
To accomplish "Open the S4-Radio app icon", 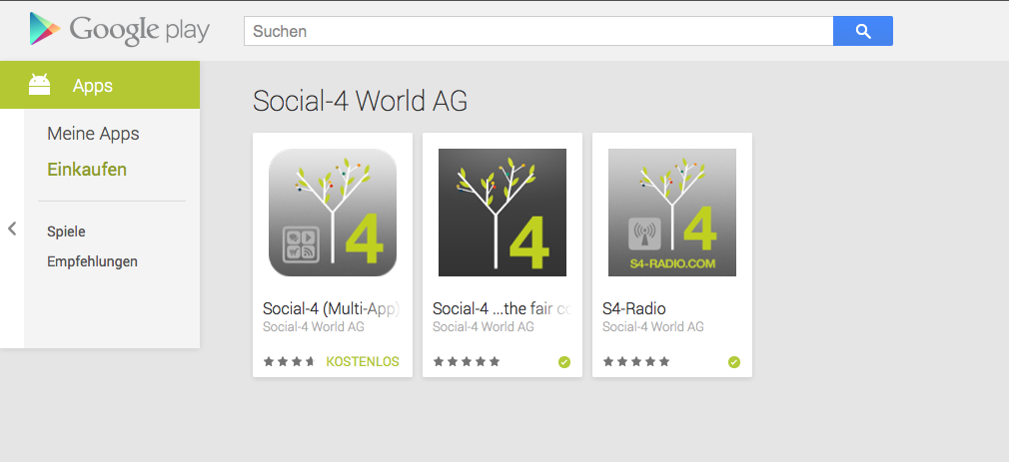I will [672, 213].
